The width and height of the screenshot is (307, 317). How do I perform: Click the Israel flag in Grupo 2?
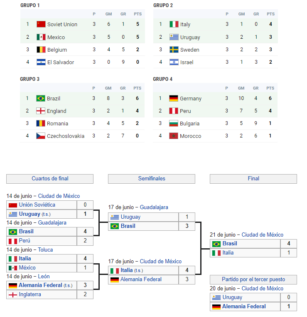[174, 62]
